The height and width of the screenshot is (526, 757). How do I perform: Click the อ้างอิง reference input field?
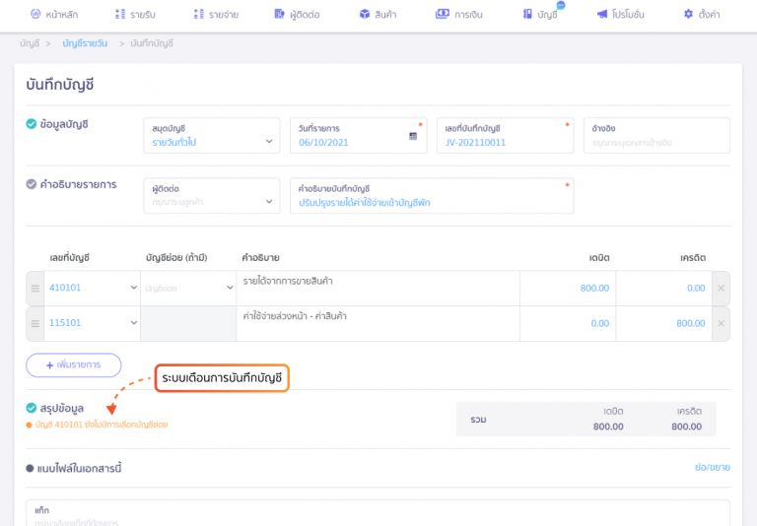pos(655,143)
